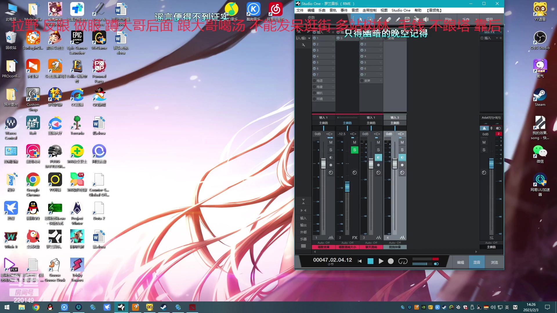The width and height of the screenshot is (557, 313).
Task: Click the -12.5 volume value on channel 2
Action: tap(342, 134)
